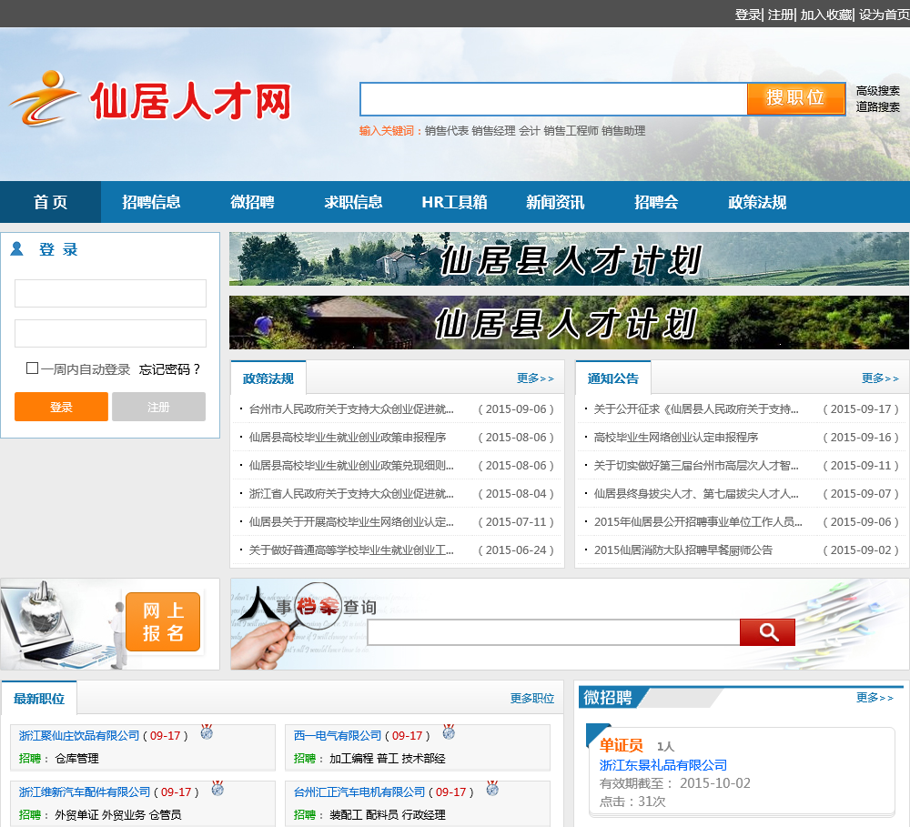Click the first 仙居县人才计划 banner

(569, 259)
